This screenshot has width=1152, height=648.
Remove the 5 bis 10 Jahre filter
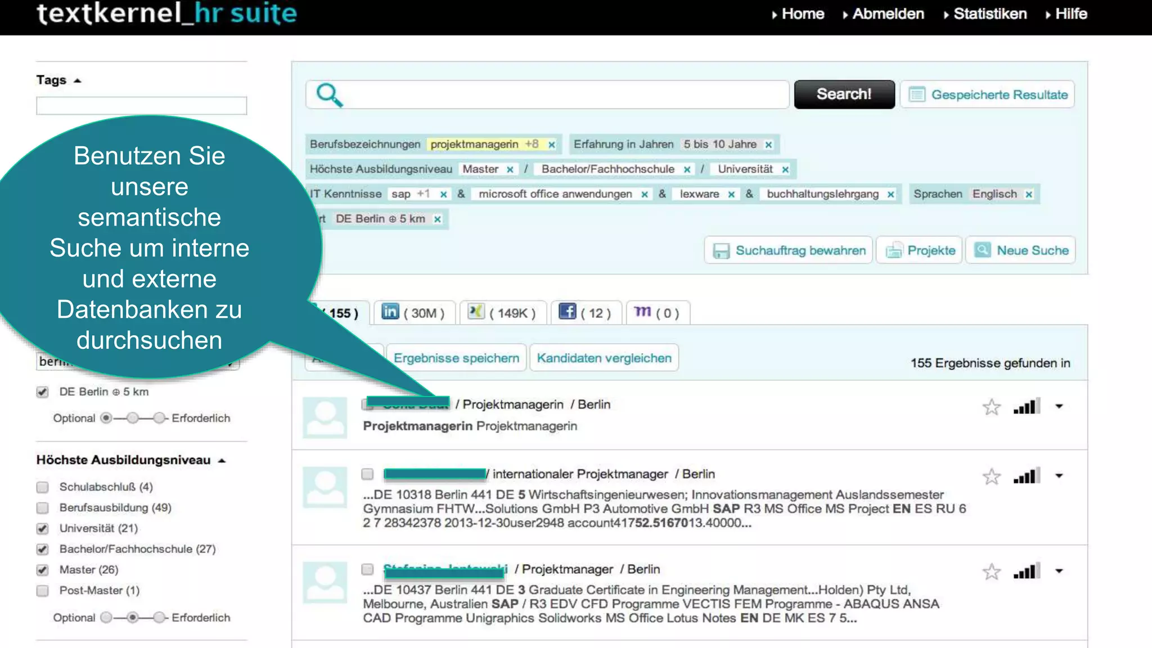pos(768,145)
